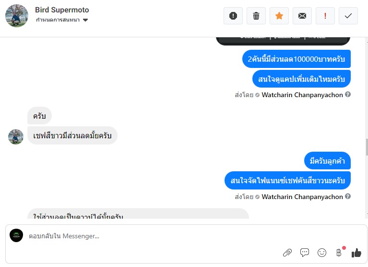Open the Baht payment request icon
The image size is (368, 267).
[339, 253]
